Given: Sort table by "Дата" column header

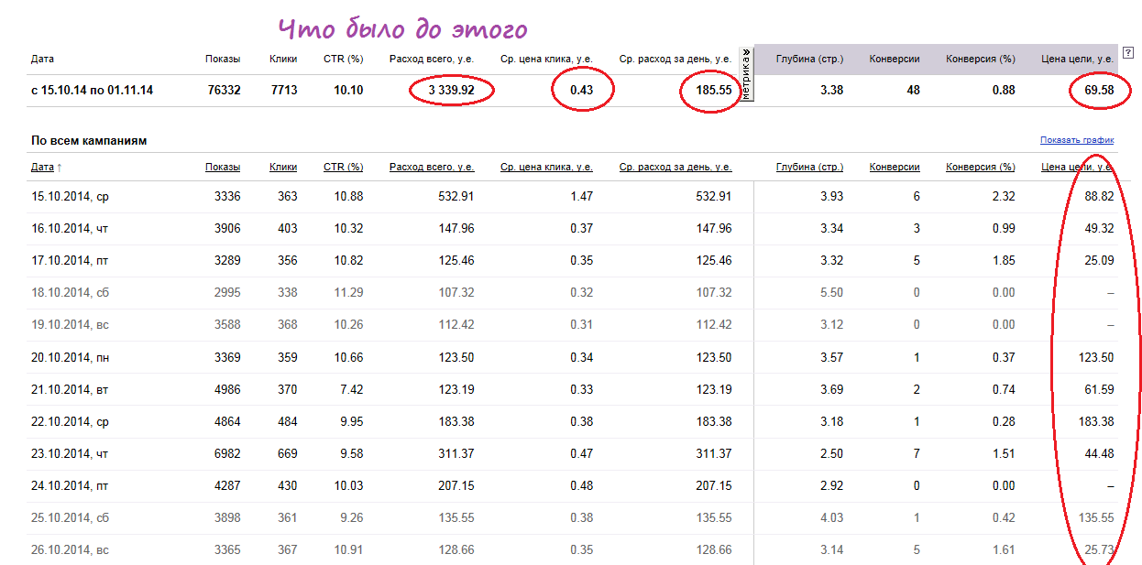Looking at the screenshot, I should pos(42,168).
